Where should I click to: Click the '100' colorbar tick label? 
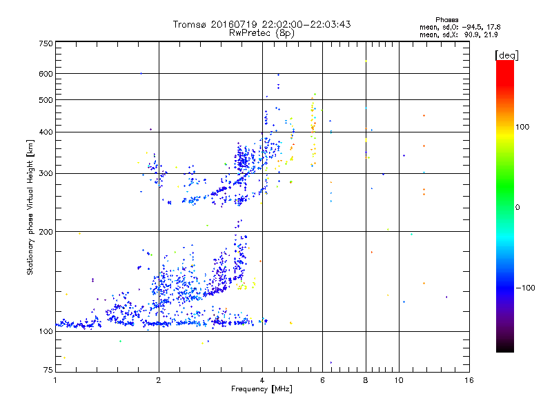point(522,127)
